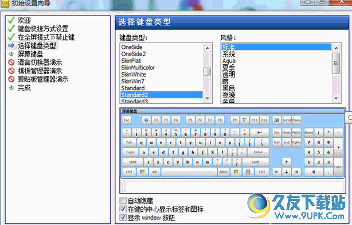Open the 欢迎 wizard step
Screen dimensions: 352x225
coord(24,20)
